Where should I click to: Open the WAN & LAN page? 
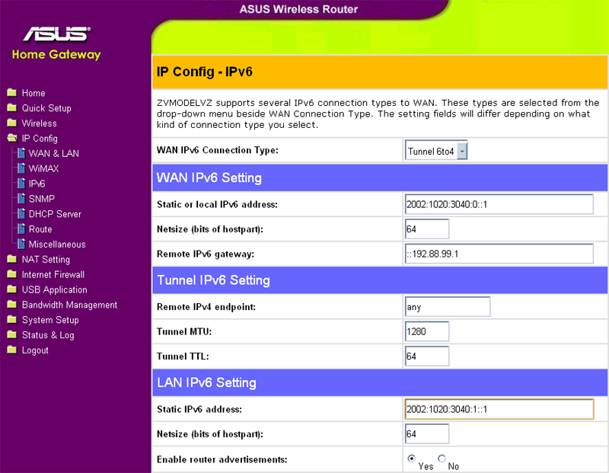(x=53, y=154)
